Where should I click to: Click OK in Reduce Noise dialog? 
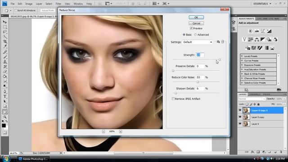[x=196, y=17]
